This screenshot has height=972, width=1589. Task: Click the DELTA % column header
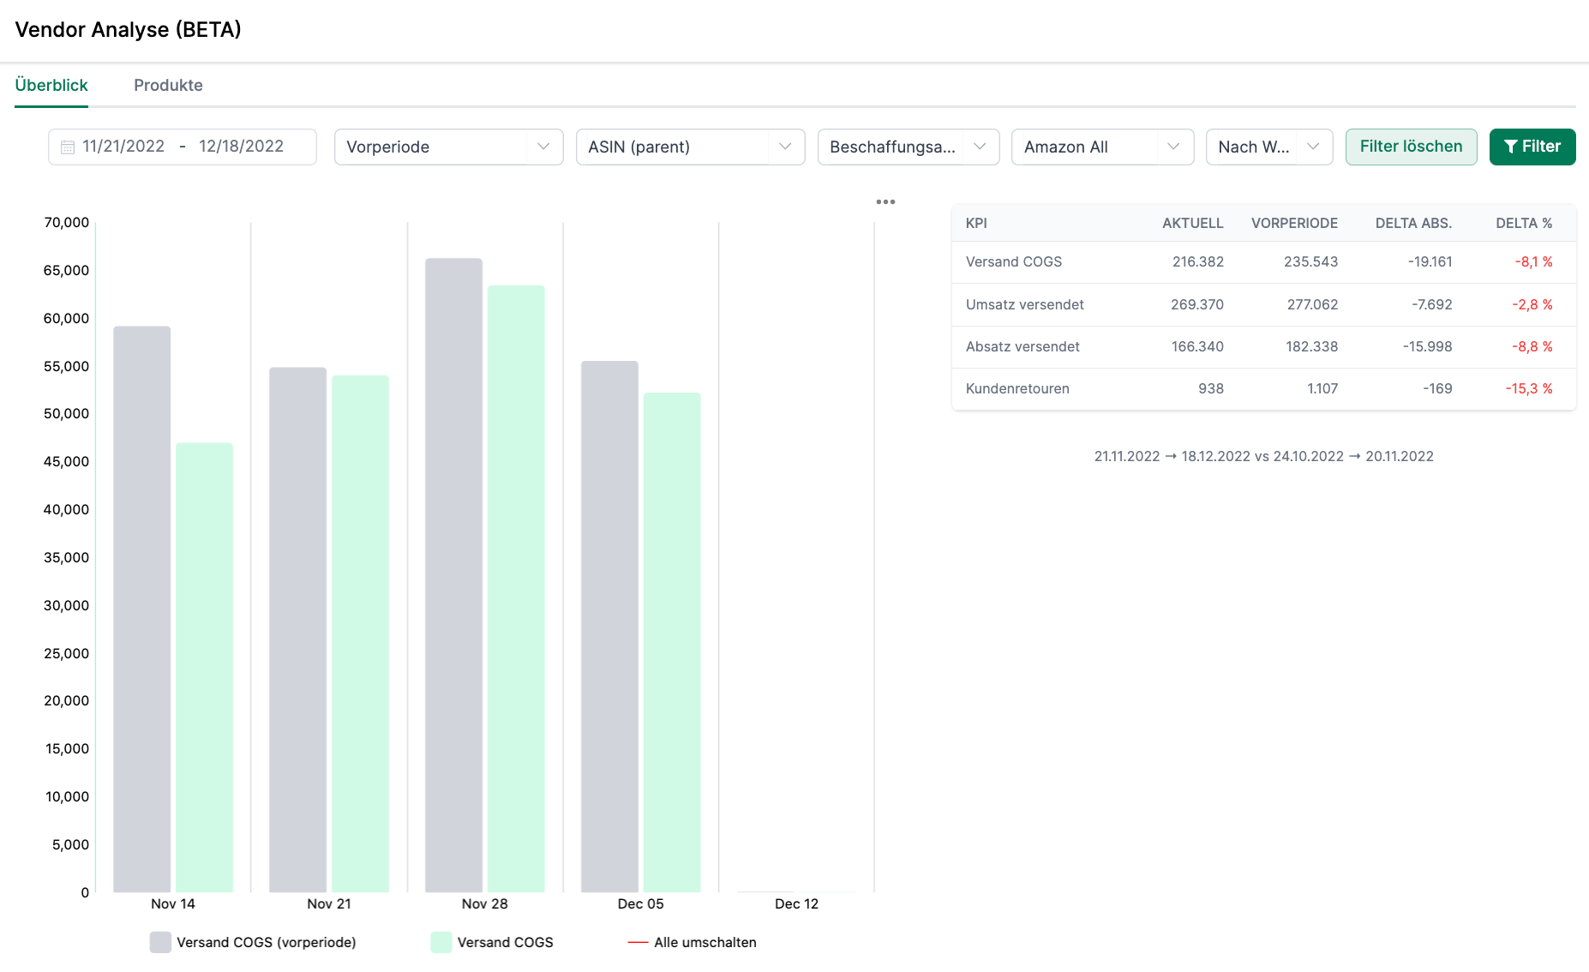point(1524,224)
